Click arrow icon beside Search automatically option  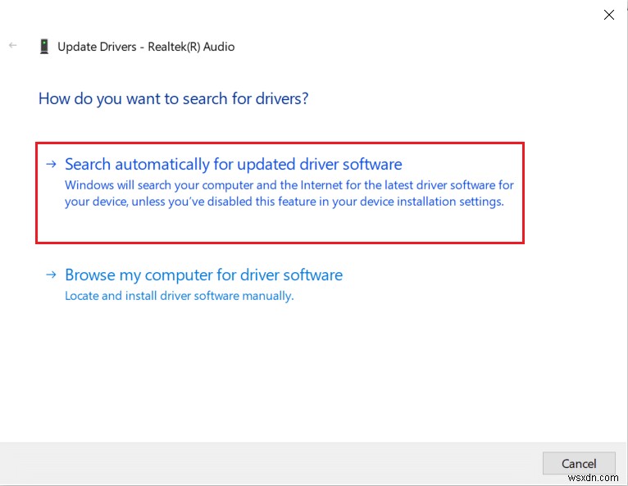coord(51,164)
